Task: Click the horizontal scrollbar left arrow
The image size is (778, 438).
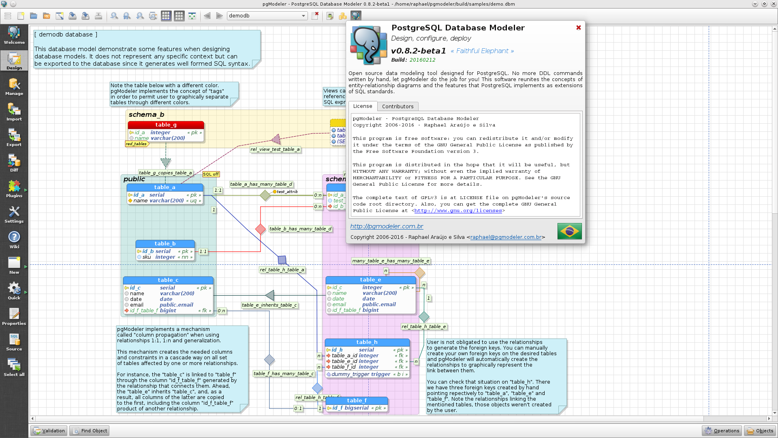Action: coord(32,419)
